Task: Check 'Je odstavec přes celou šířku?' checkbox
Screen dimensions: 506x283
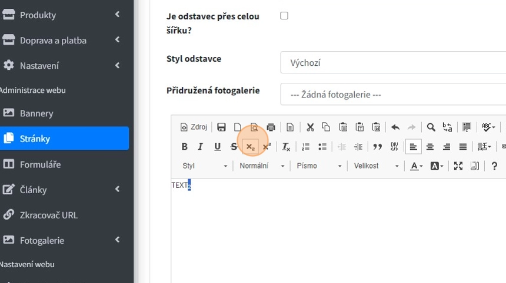Action: click(x=284, y=16)
